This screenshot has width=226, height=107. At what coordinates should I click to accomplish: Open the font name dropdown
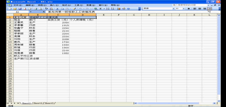174,9
